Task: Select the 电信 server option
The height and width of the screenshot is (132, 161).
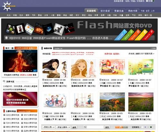Action: pyautogui.click(x=128, y=1)
